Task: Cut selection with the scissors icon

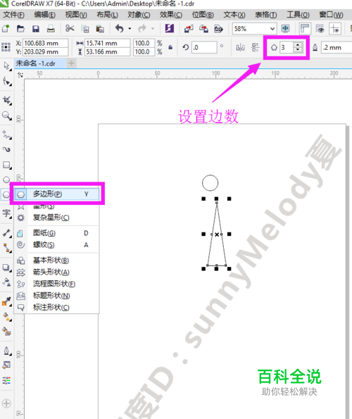Action: point(70,28)
